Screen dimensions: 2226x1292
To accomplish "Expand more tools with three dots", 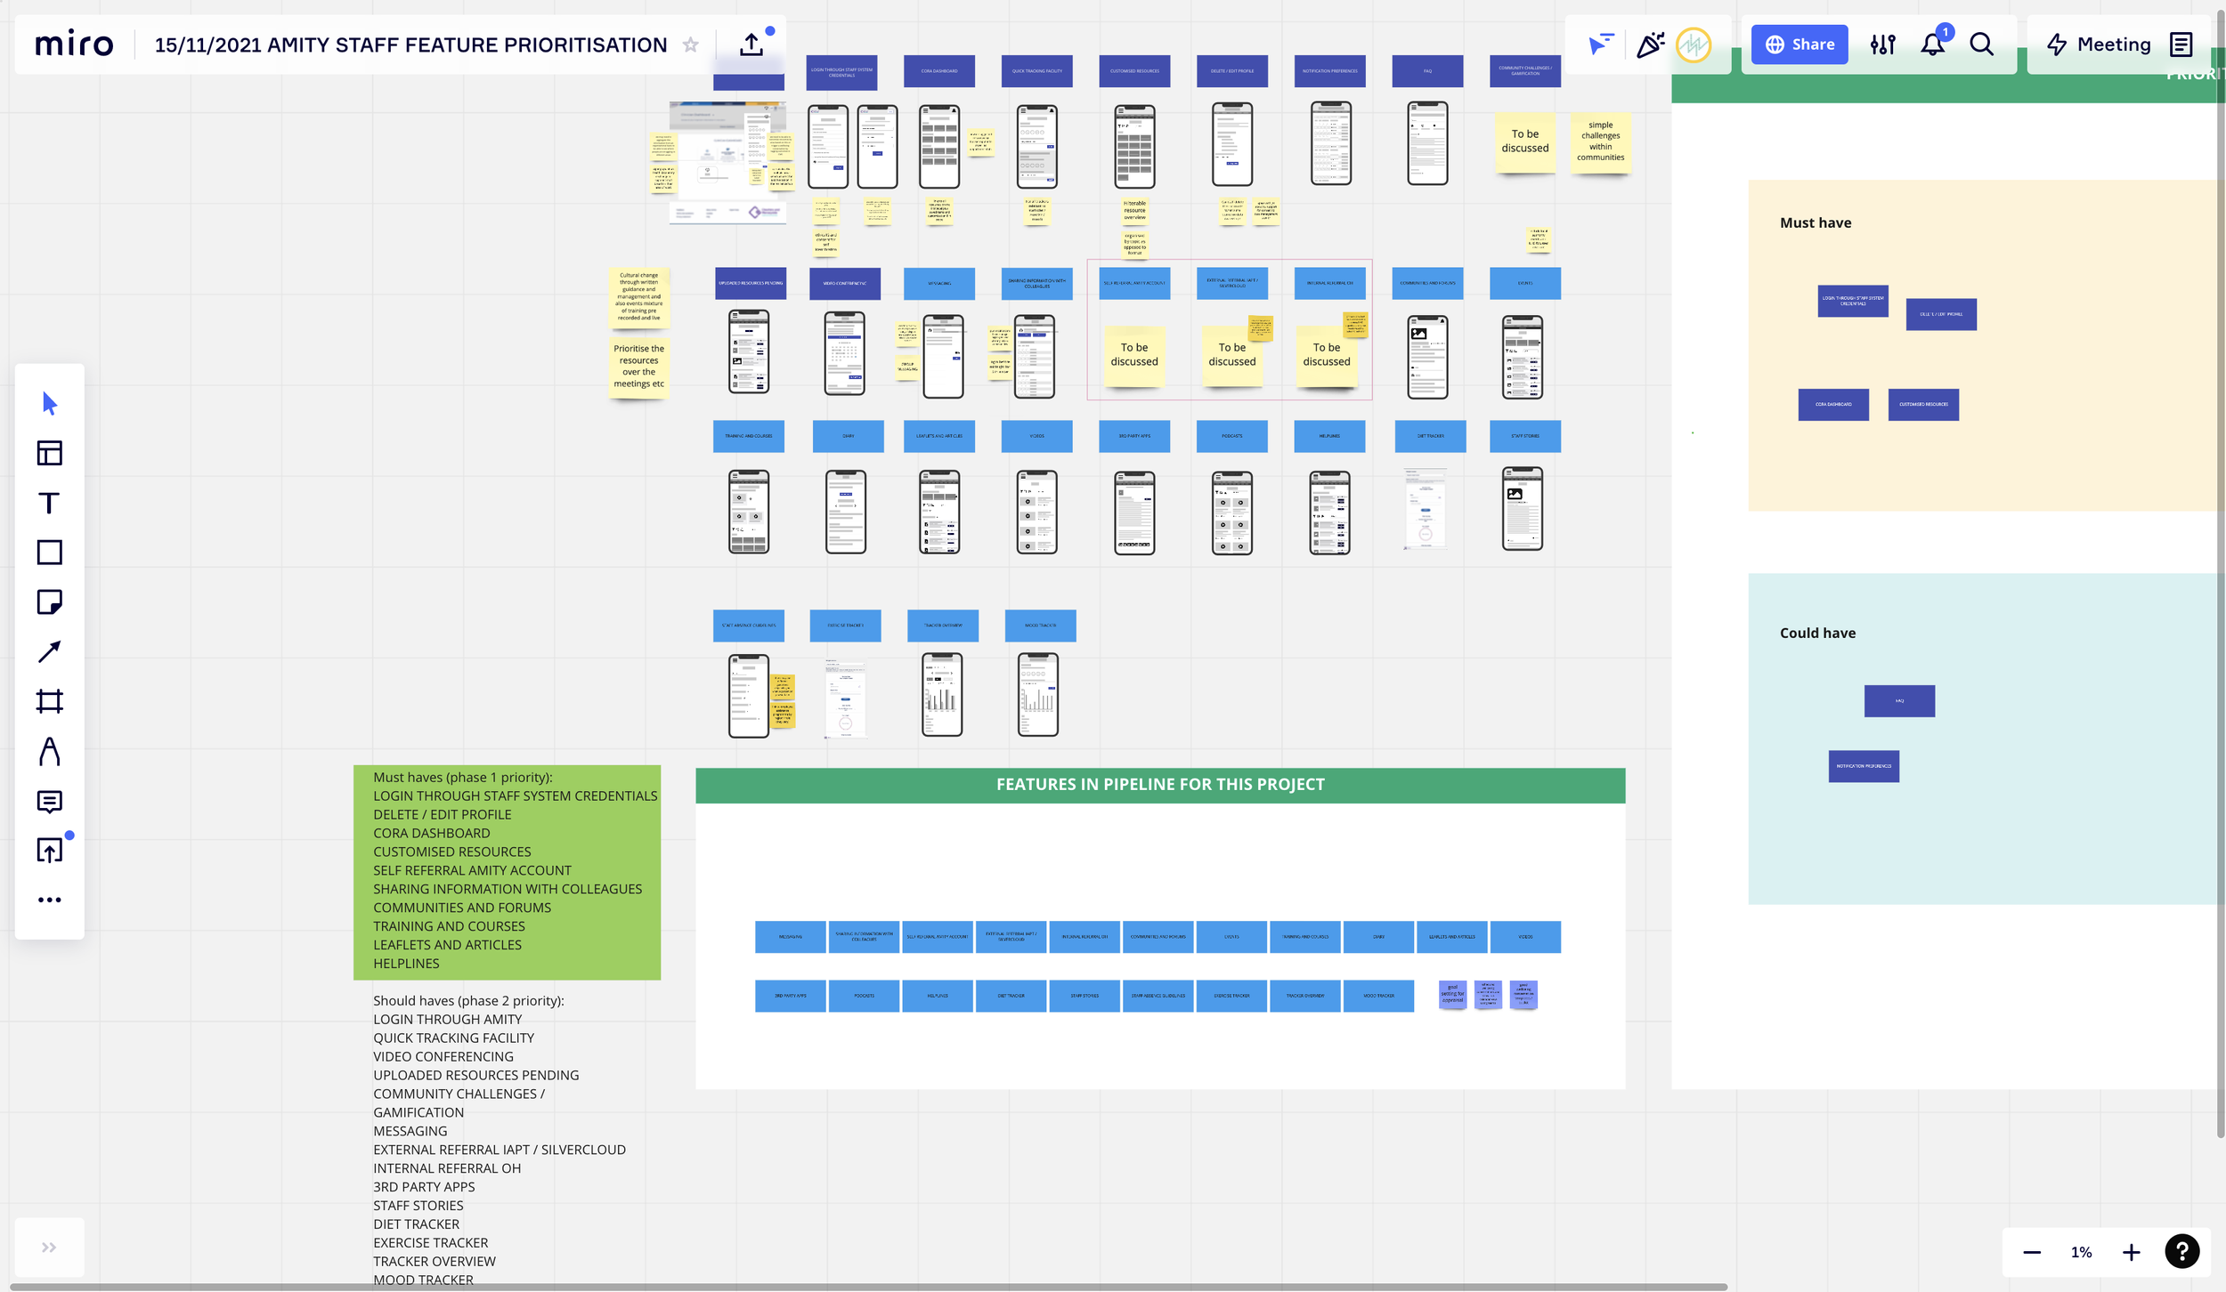I will click(x=49, y=900).
